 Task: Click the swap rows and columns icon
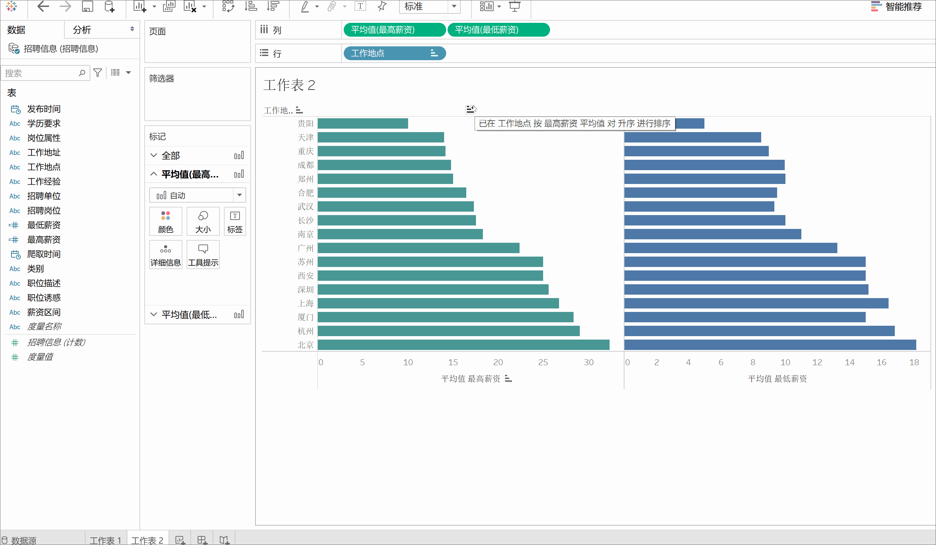click(228, 6)
